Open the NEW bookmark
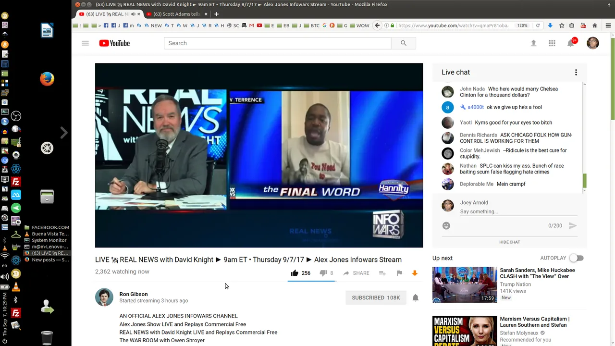 click(153, 25)
